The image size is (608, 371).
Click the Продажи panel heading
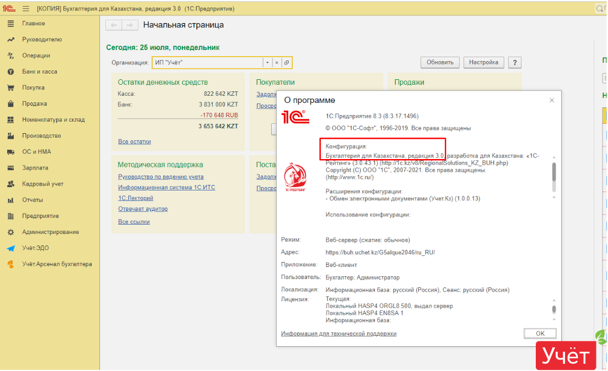[409, 83]
